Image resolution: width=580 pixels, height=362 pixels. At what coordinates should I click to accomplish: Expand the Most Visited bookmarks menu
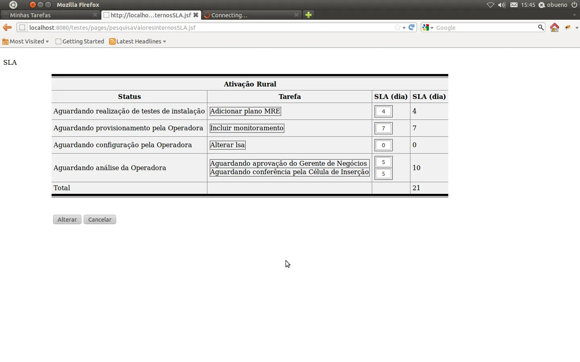[26, 41]
